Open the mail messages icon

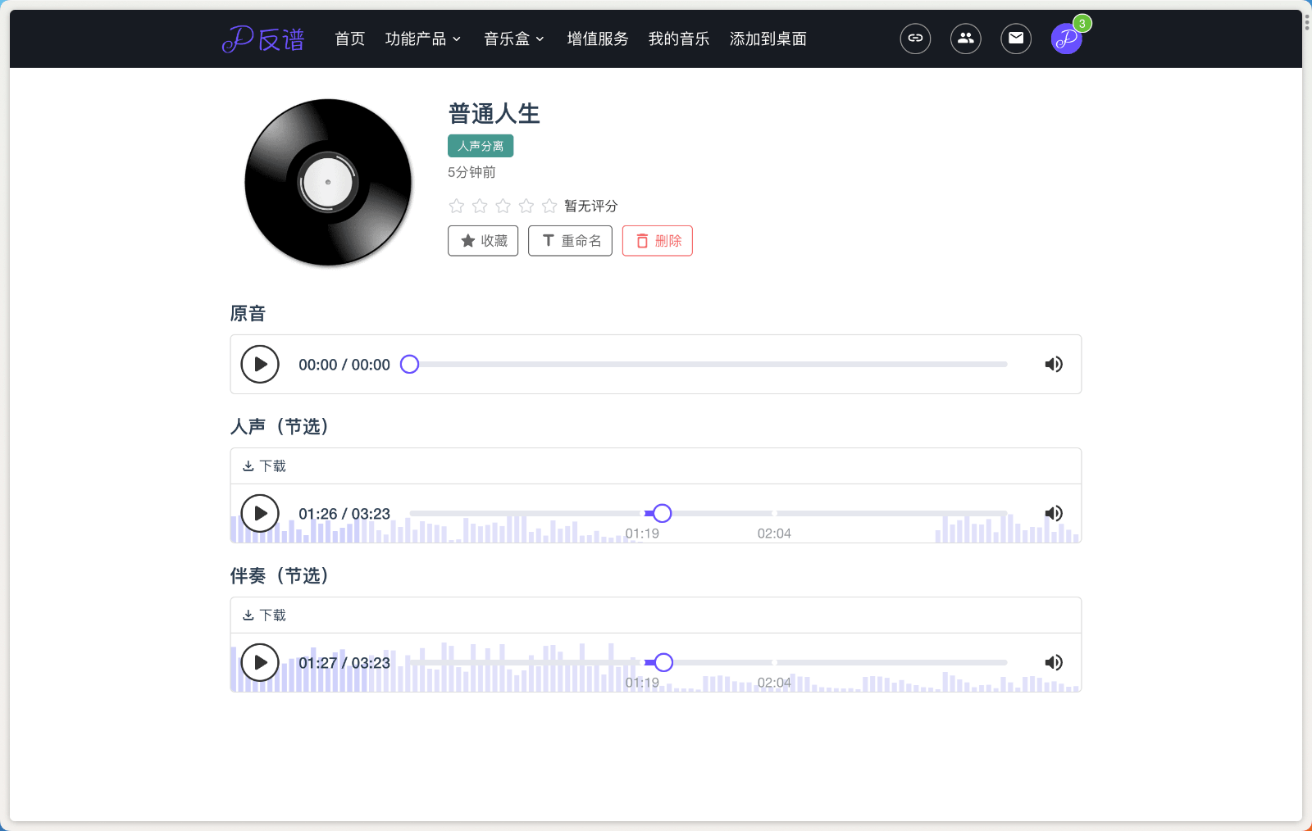[1015, 39]
